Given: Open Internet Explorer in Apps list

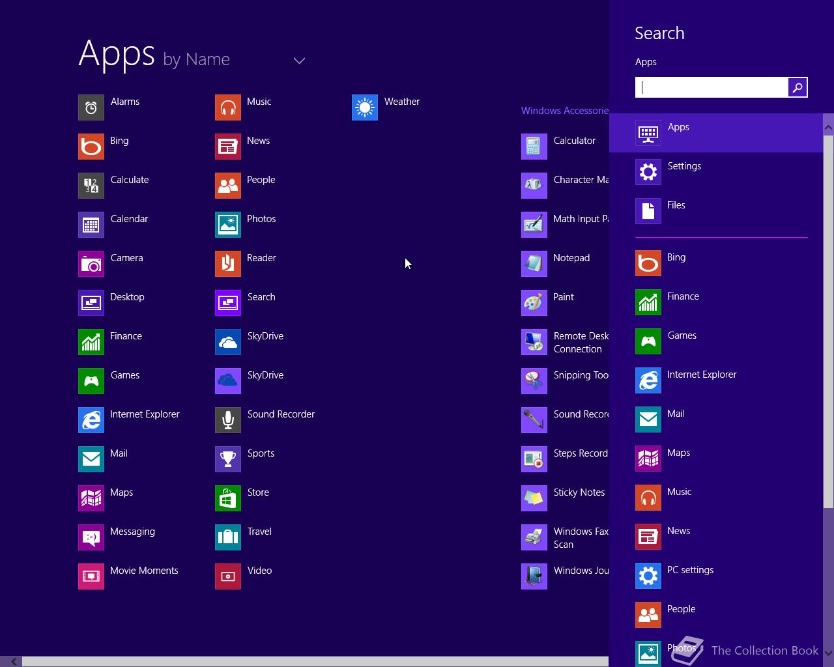Looking at the screenshot, I should click(x=91, y=420).
